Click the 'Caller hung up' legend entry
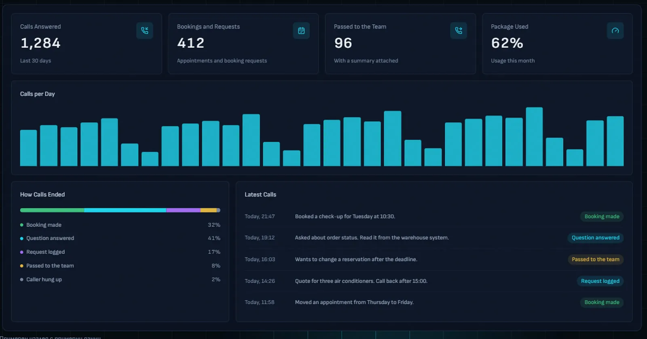This screenshot has width=647, height=339. 120,279
